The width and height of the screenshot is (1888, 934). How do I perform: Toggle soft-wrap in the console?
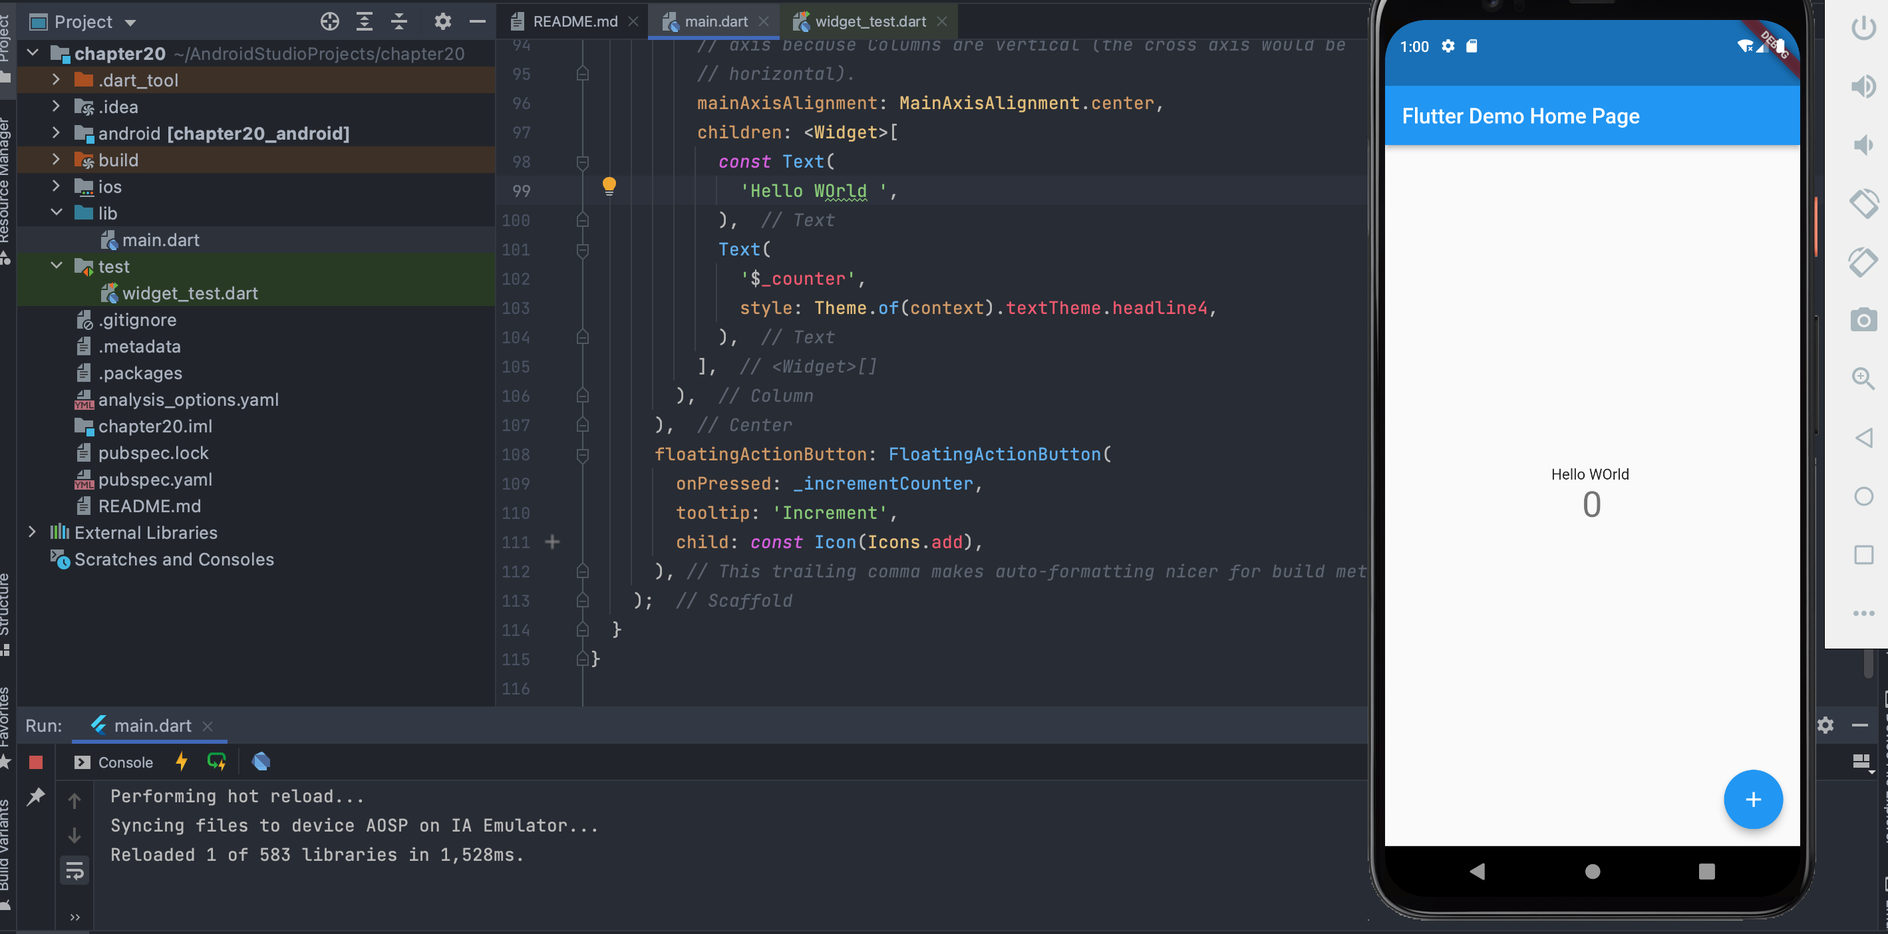[74, 871]
